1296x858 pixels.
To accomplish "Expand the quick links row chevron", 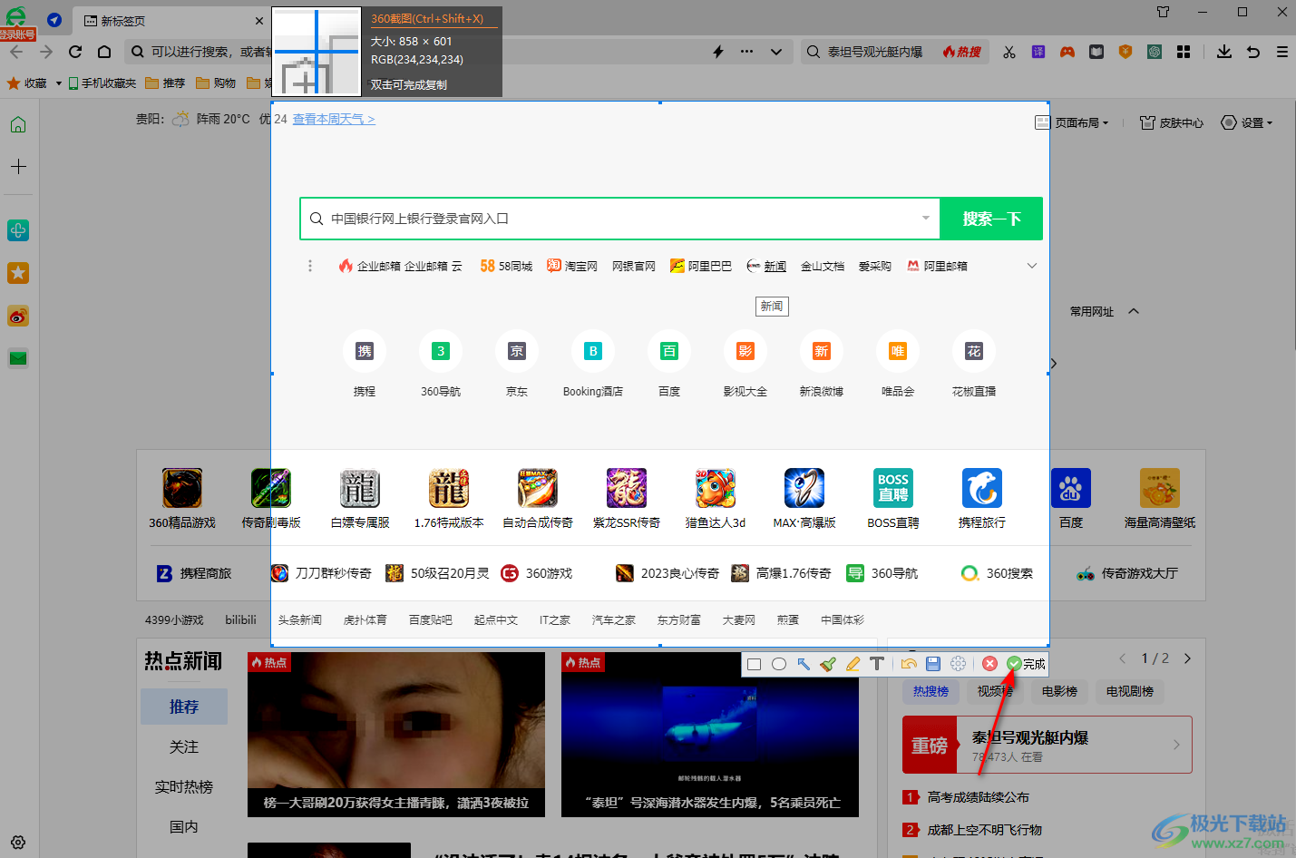I will coord(1032,266).
